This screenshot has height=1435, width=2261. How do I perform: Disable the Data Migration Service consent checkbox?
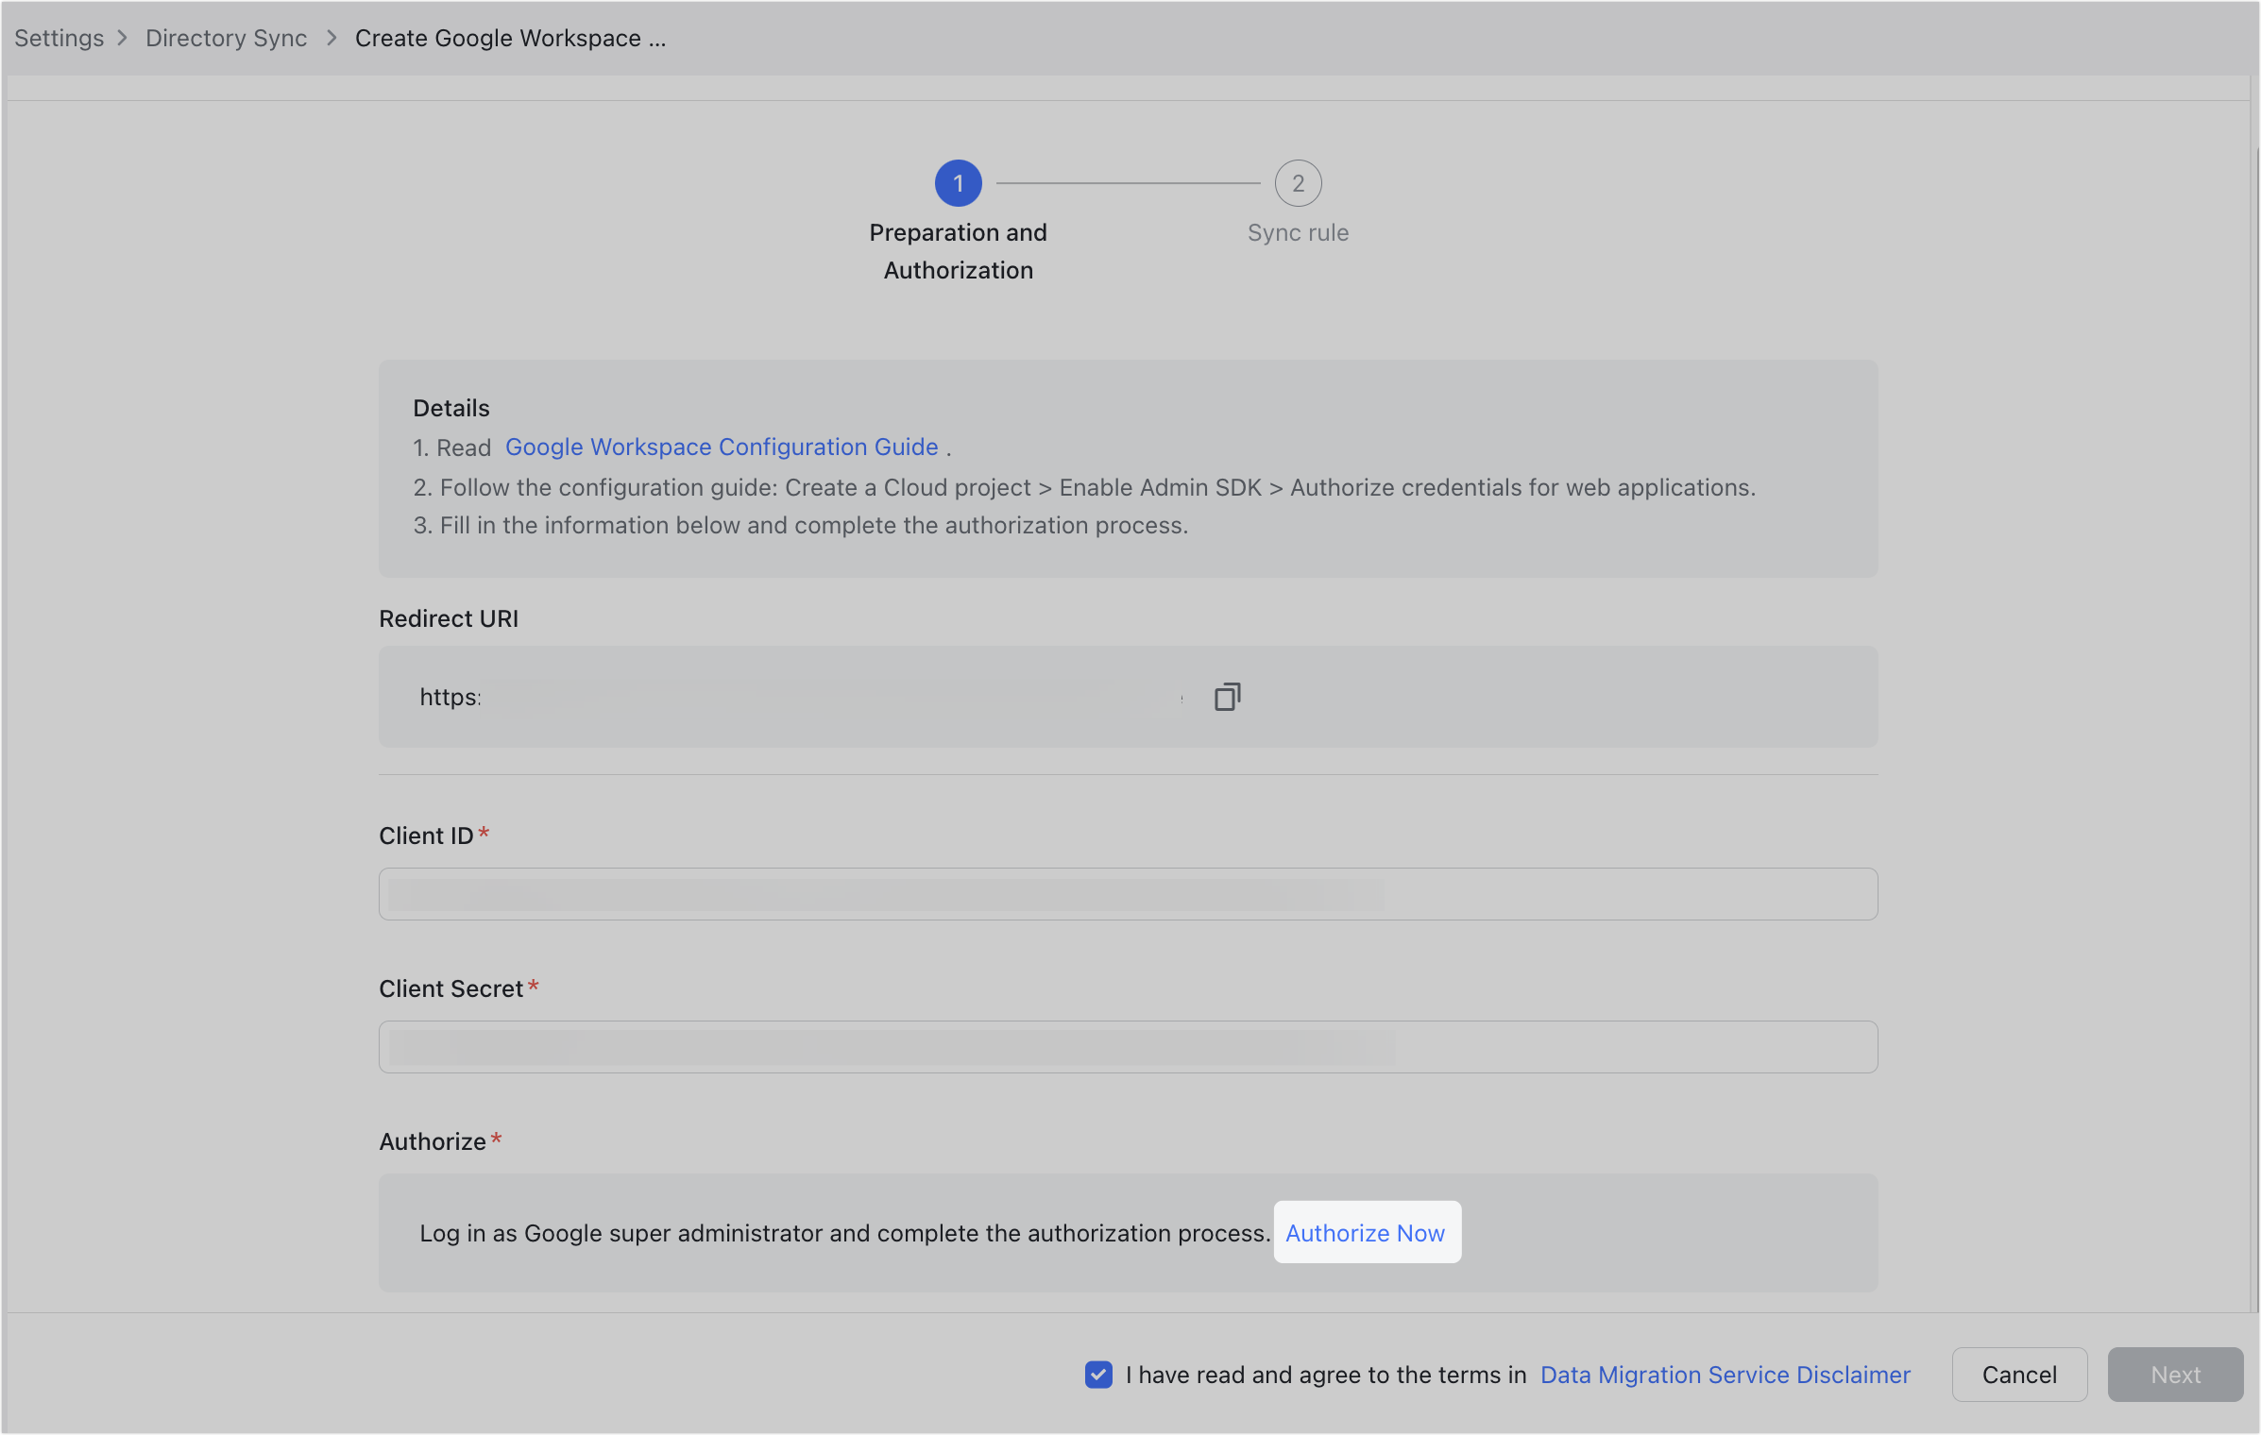click(x=1097, y=1375)
